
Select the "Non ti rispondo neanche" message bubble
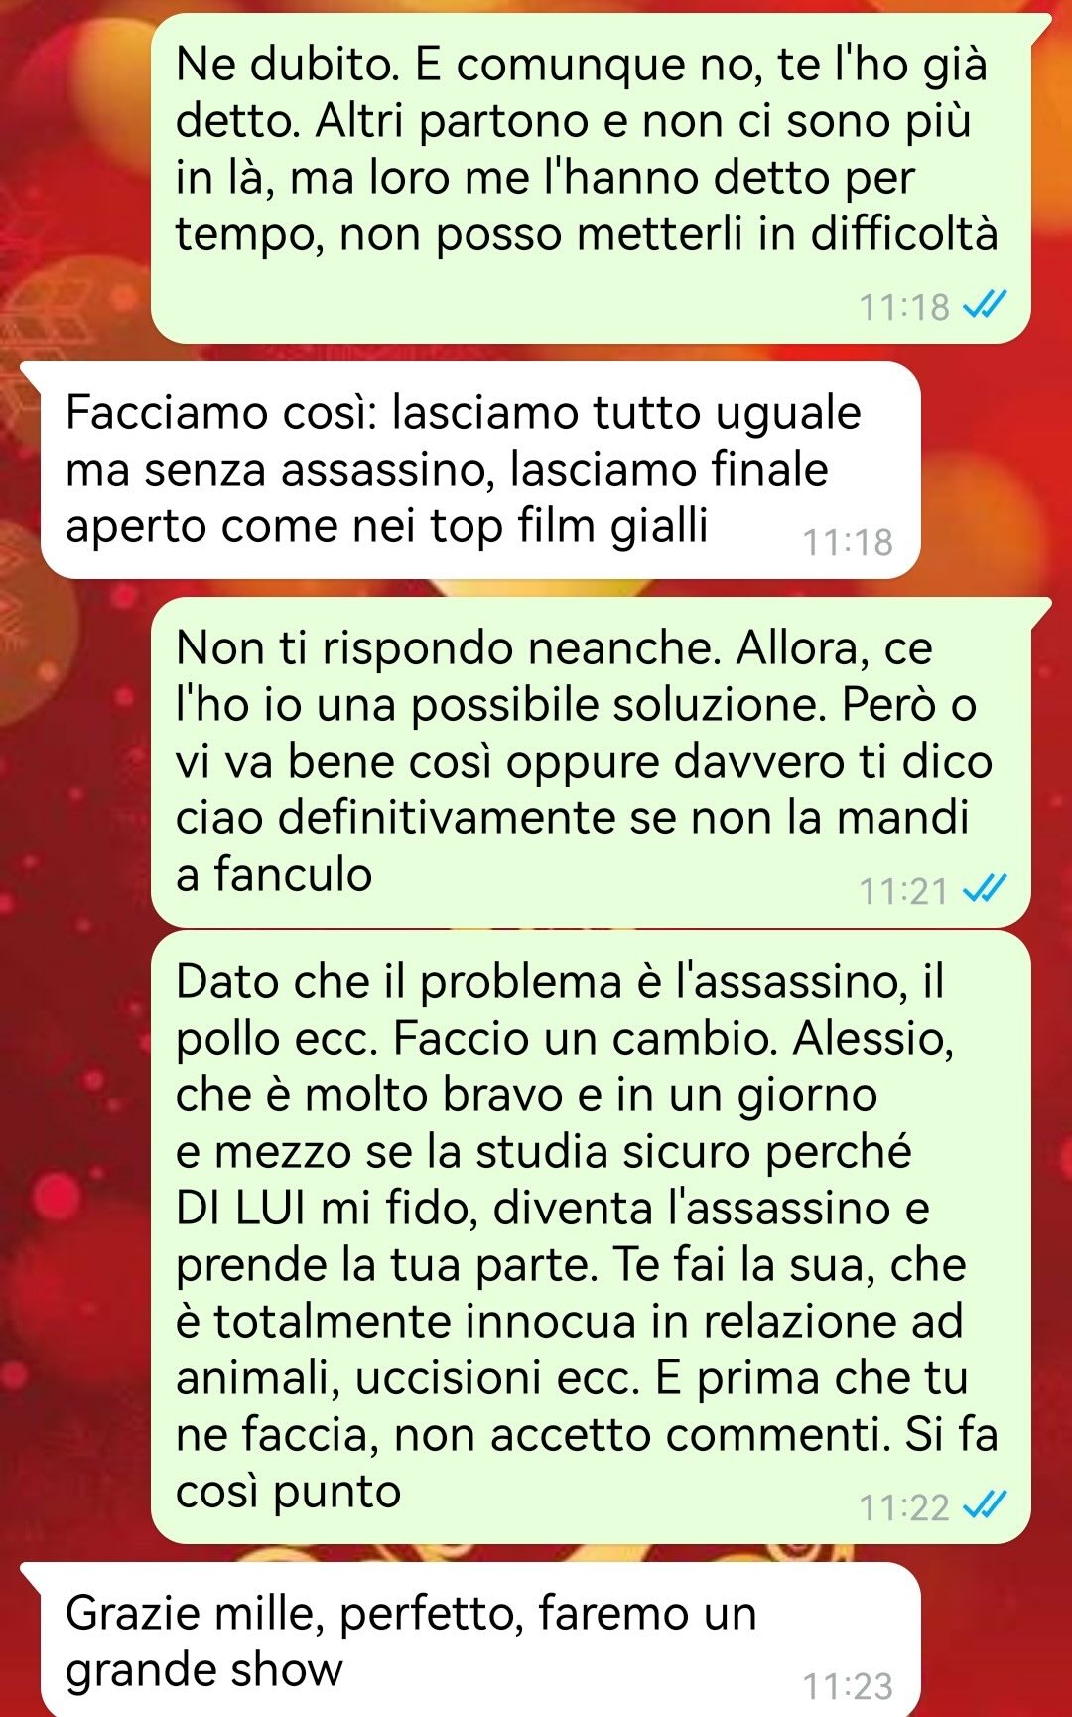pyautogui.click(x=591, y=763)
